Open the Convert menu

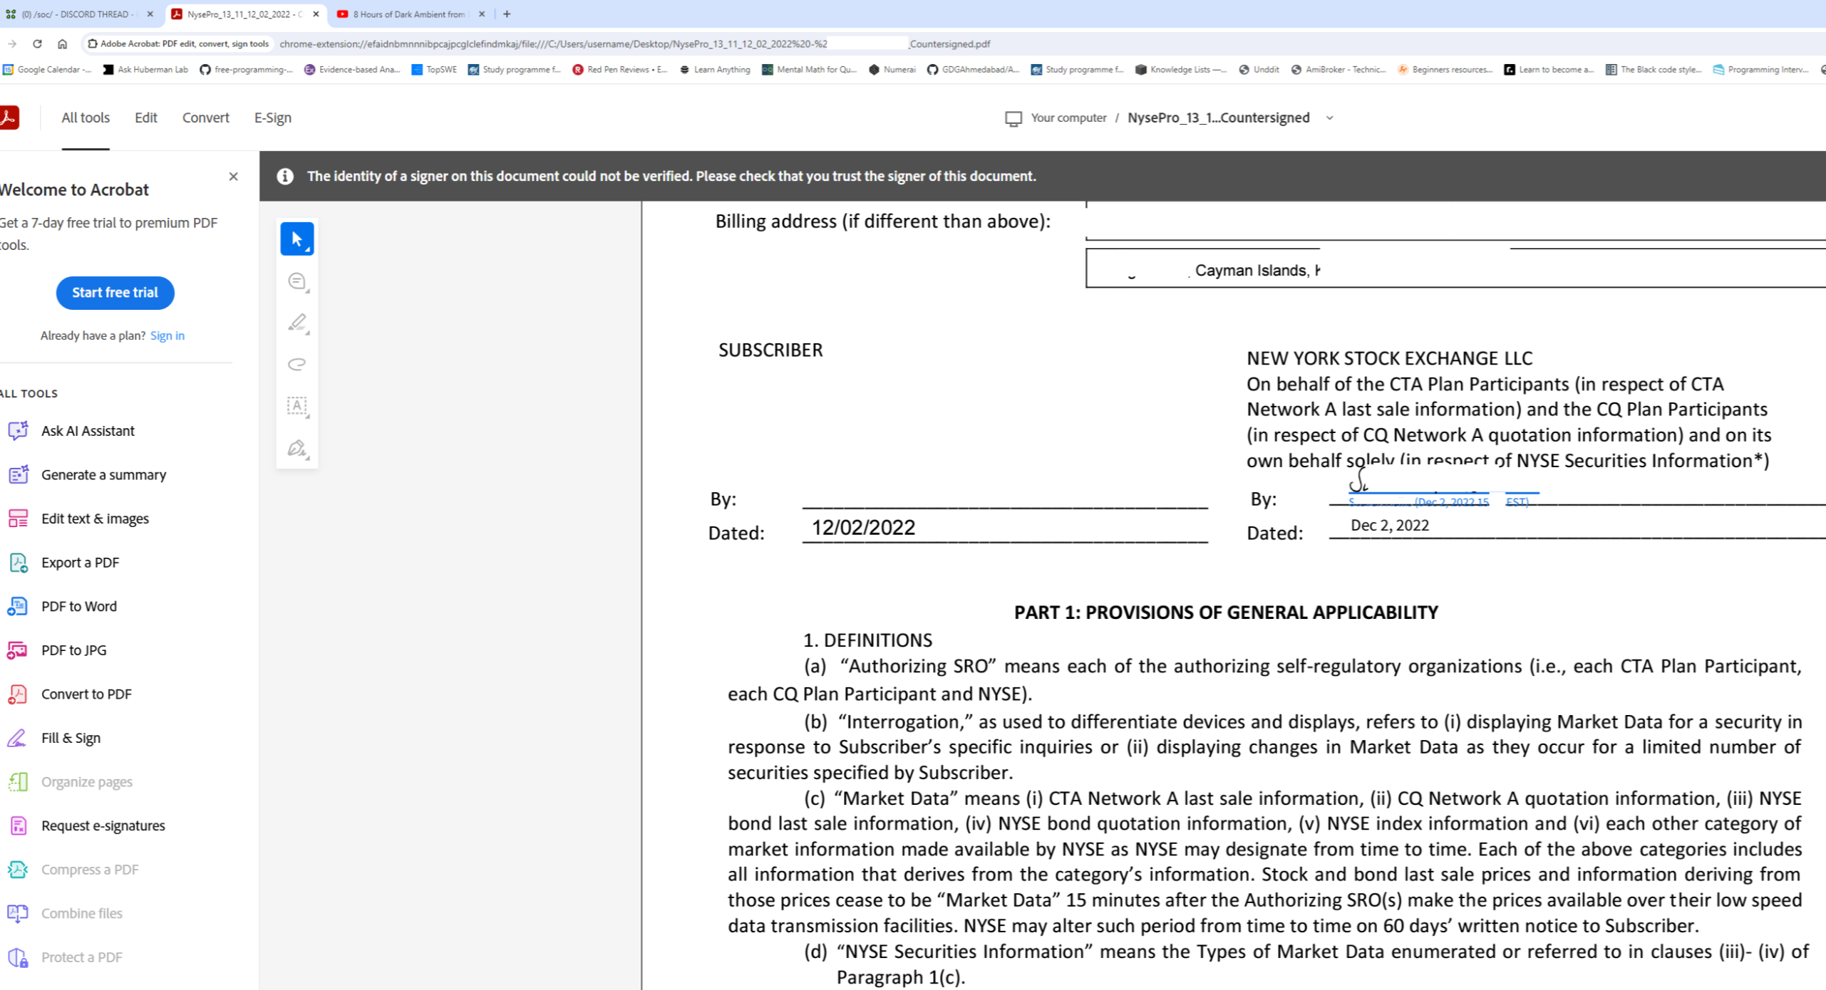[206, 118]
